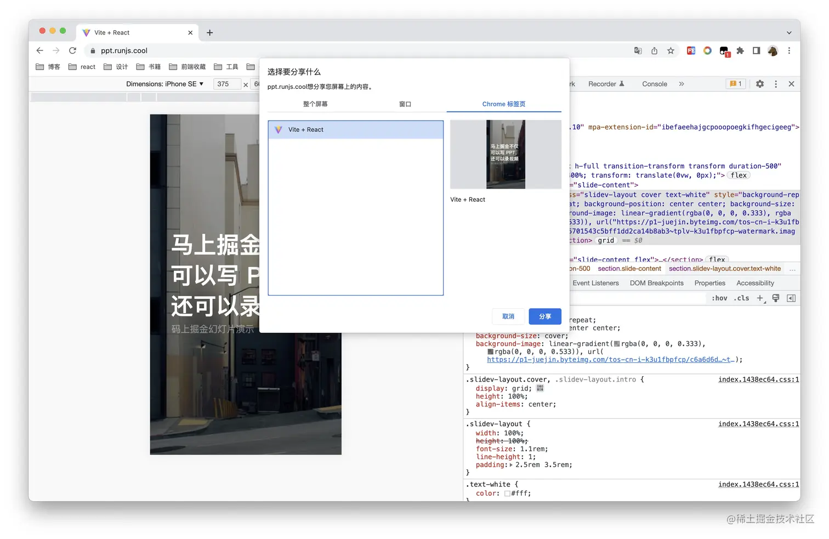Switch to the 窗口 sharing tab
Image resolution: width=829 pixels, height=539 pixels.
coord(405,104)
